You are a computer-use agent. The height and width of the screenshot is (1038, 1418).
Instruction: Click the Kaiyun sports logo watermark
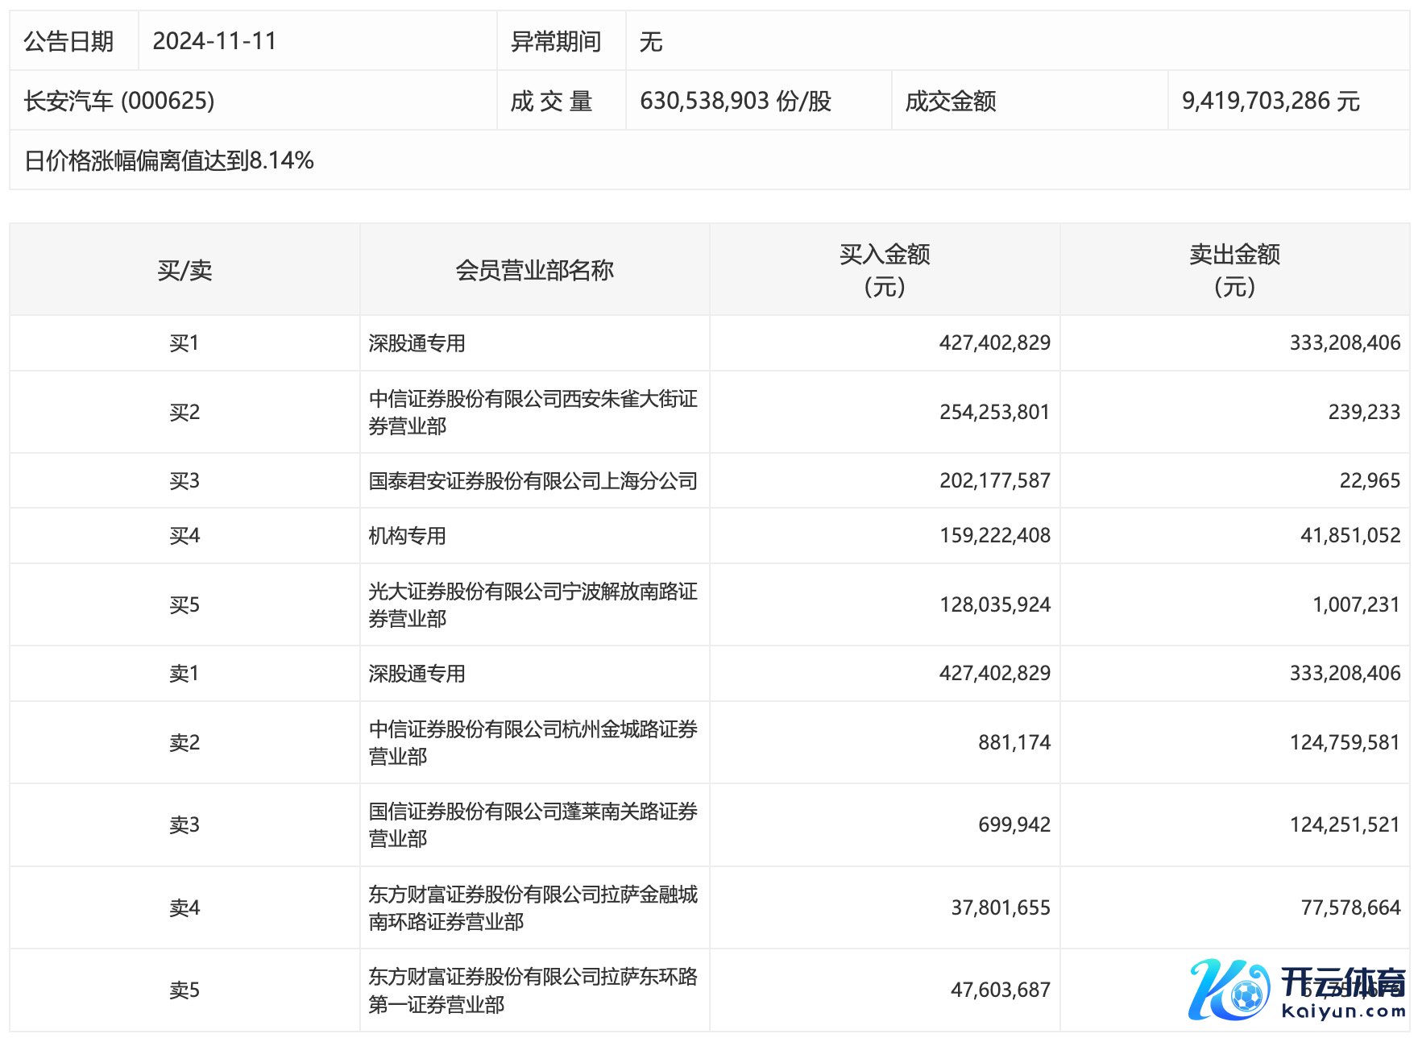(1297, 990)
